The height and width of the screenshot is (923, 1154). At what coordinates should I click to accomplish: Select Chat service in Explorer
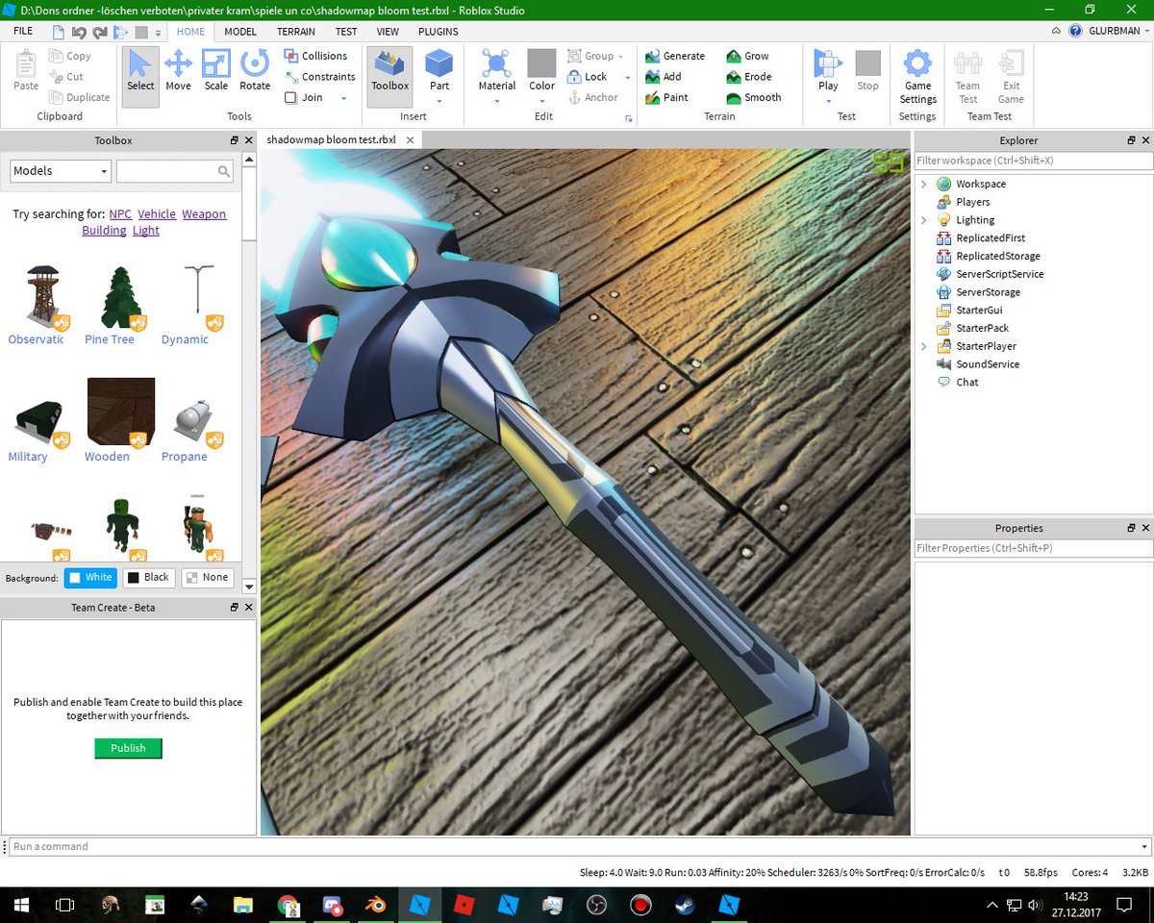point(966,383)
